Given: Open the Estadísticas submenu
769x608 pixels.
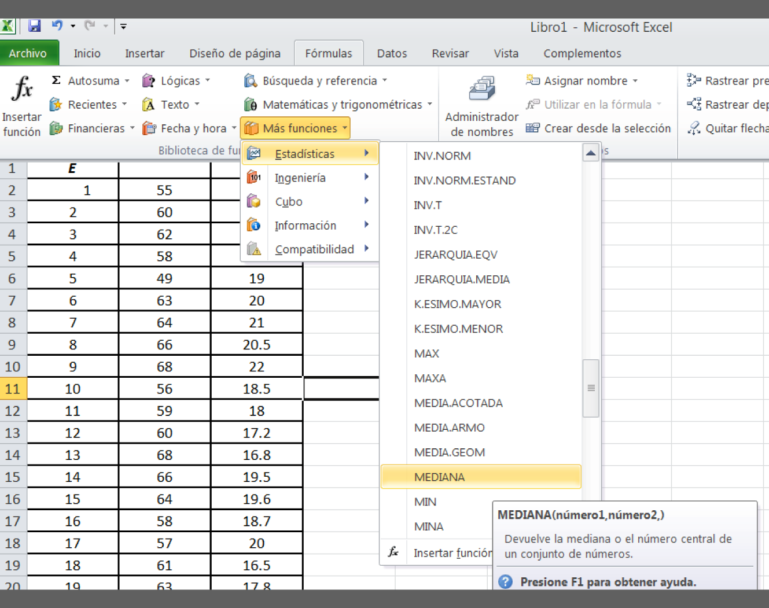Looking at the screenshot, I should pos(310,153).
